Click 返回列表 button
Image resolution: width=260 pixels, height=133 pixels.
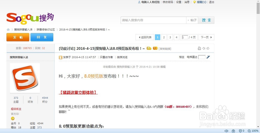145,37
